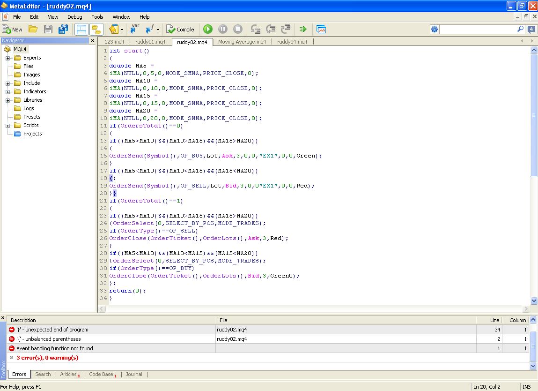Open the trading terminal chart icon
538x391 pixels.
tap(321, 29)
